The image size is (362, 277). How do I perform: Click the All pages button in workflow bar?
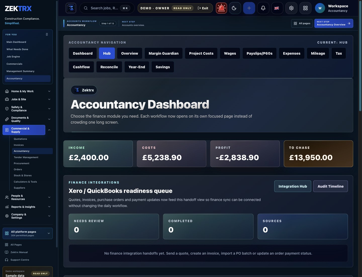(302, 23)
